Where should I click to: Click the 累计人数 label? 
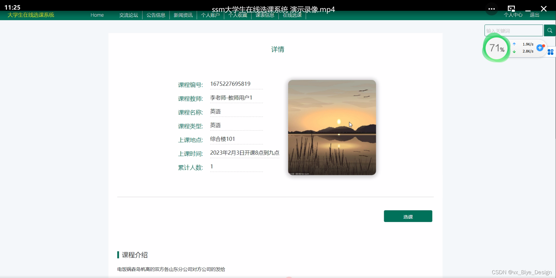190,167
